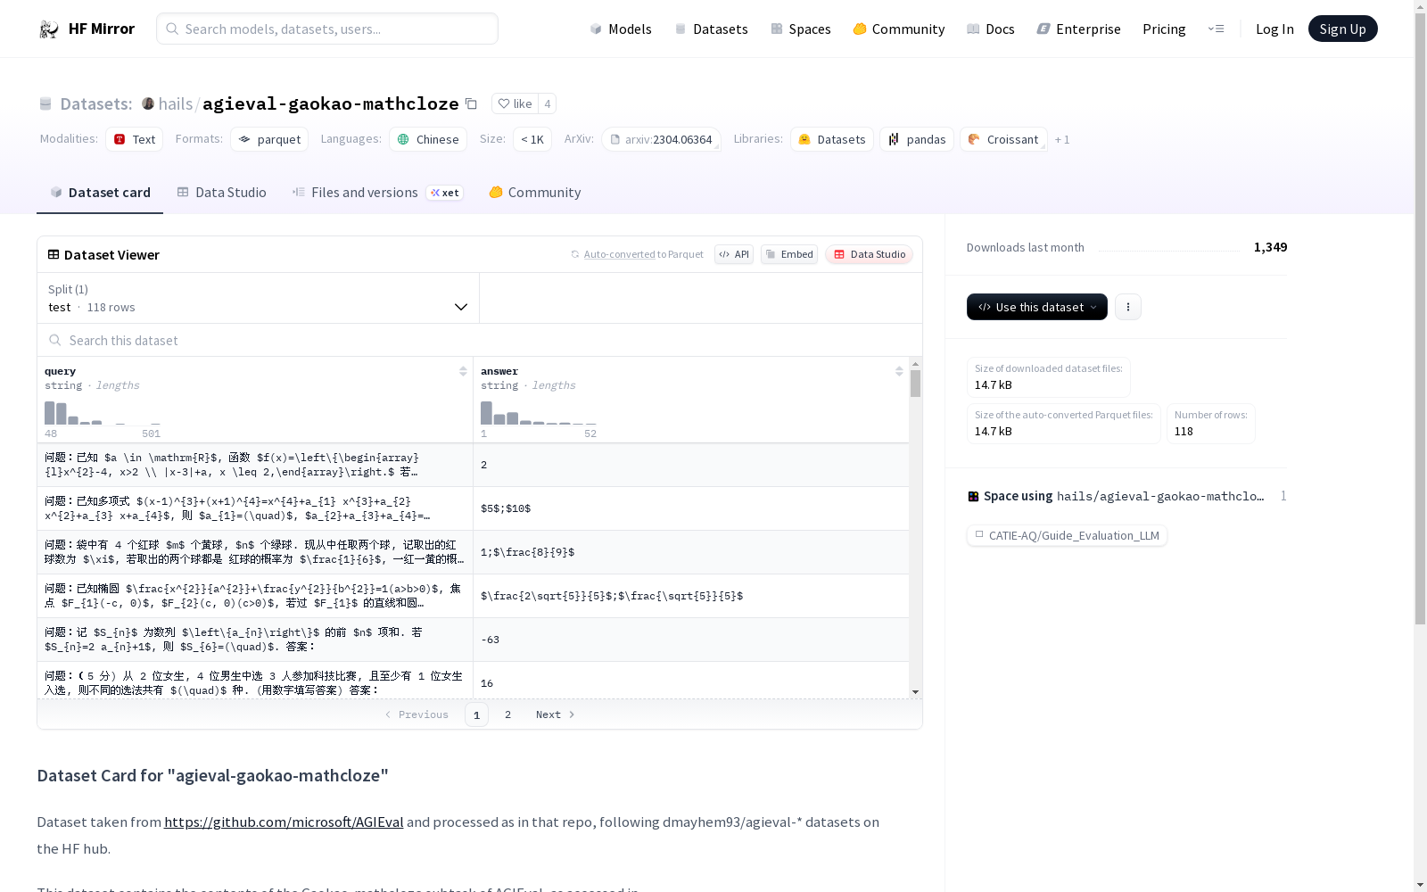Click the Datasets library tag

(832, 139)
